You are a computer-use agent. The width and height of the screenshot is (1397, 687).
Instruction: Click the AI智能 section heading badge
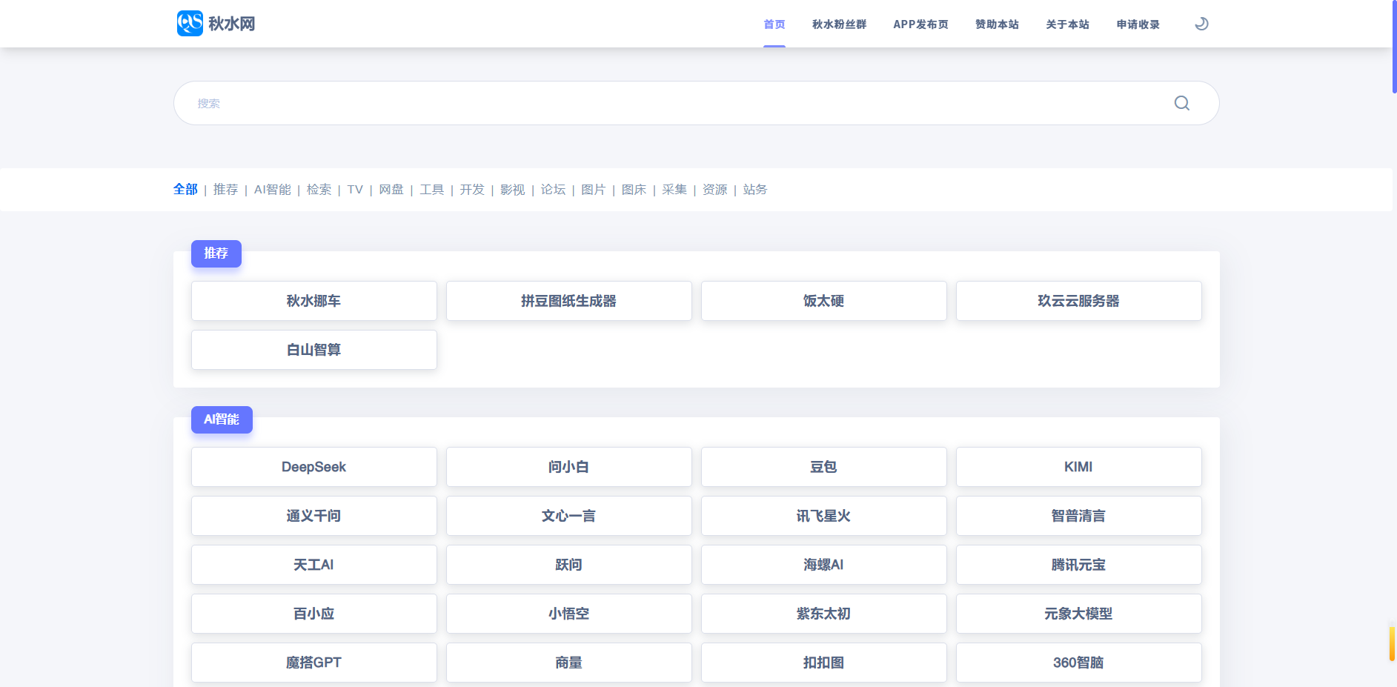(222, 419)
